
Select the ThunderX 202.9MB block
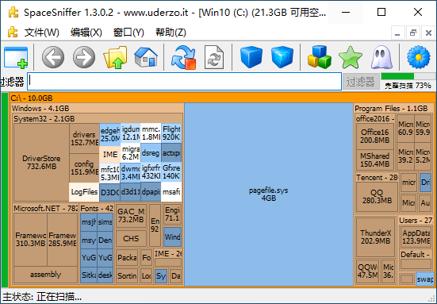coord(375,237)
